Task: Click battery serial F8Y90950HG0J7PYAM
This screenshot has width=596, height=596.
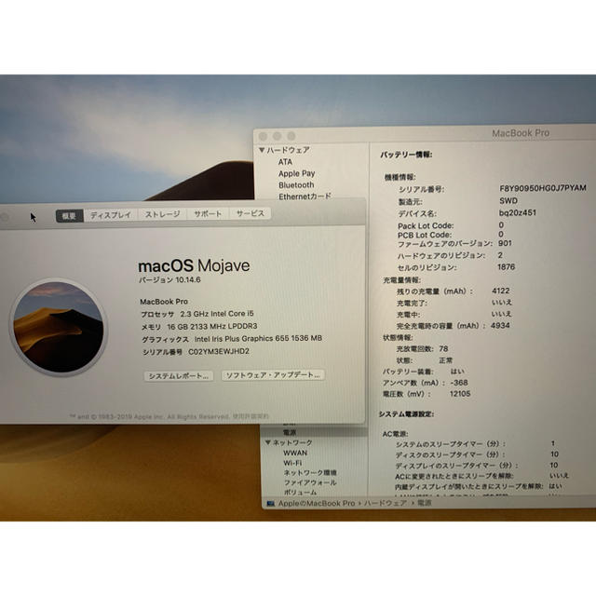Action: (x=542, y=188)
